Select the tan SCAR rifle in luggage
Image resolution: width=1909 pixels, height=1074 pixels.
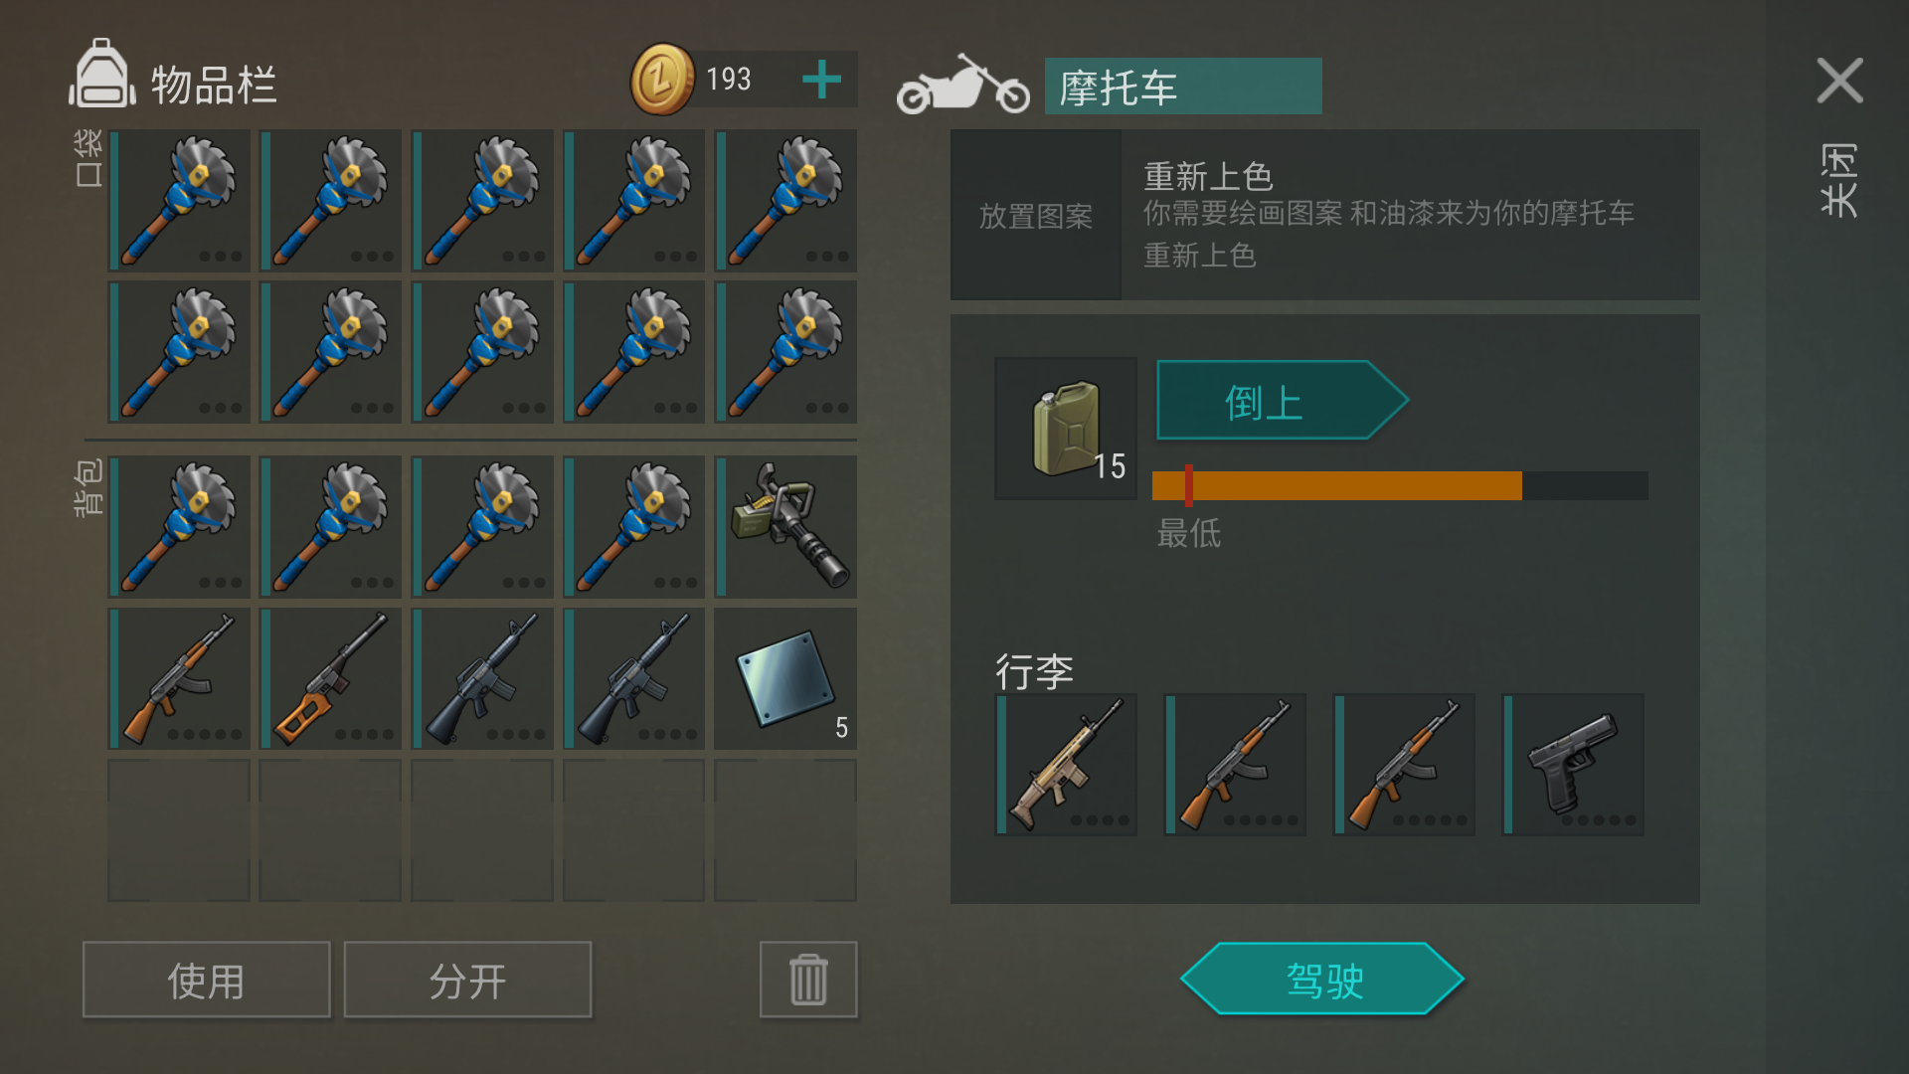point(1066,765)
